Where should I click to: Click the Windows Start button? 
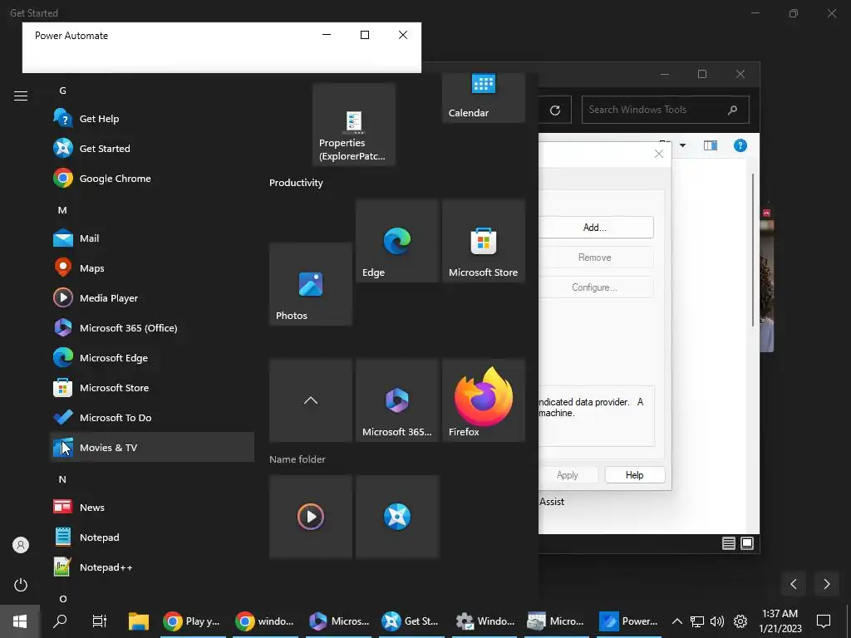pyautogui.click(x=20, y=621)
